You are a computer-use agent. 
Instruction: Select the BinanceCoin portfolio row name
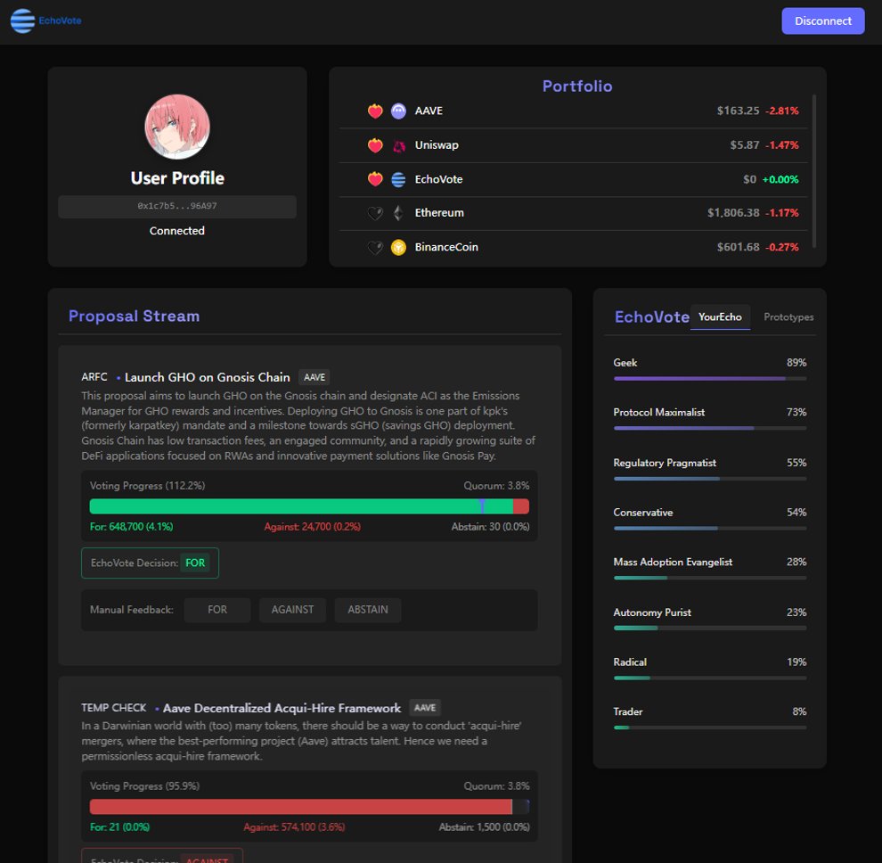[446, 247]
